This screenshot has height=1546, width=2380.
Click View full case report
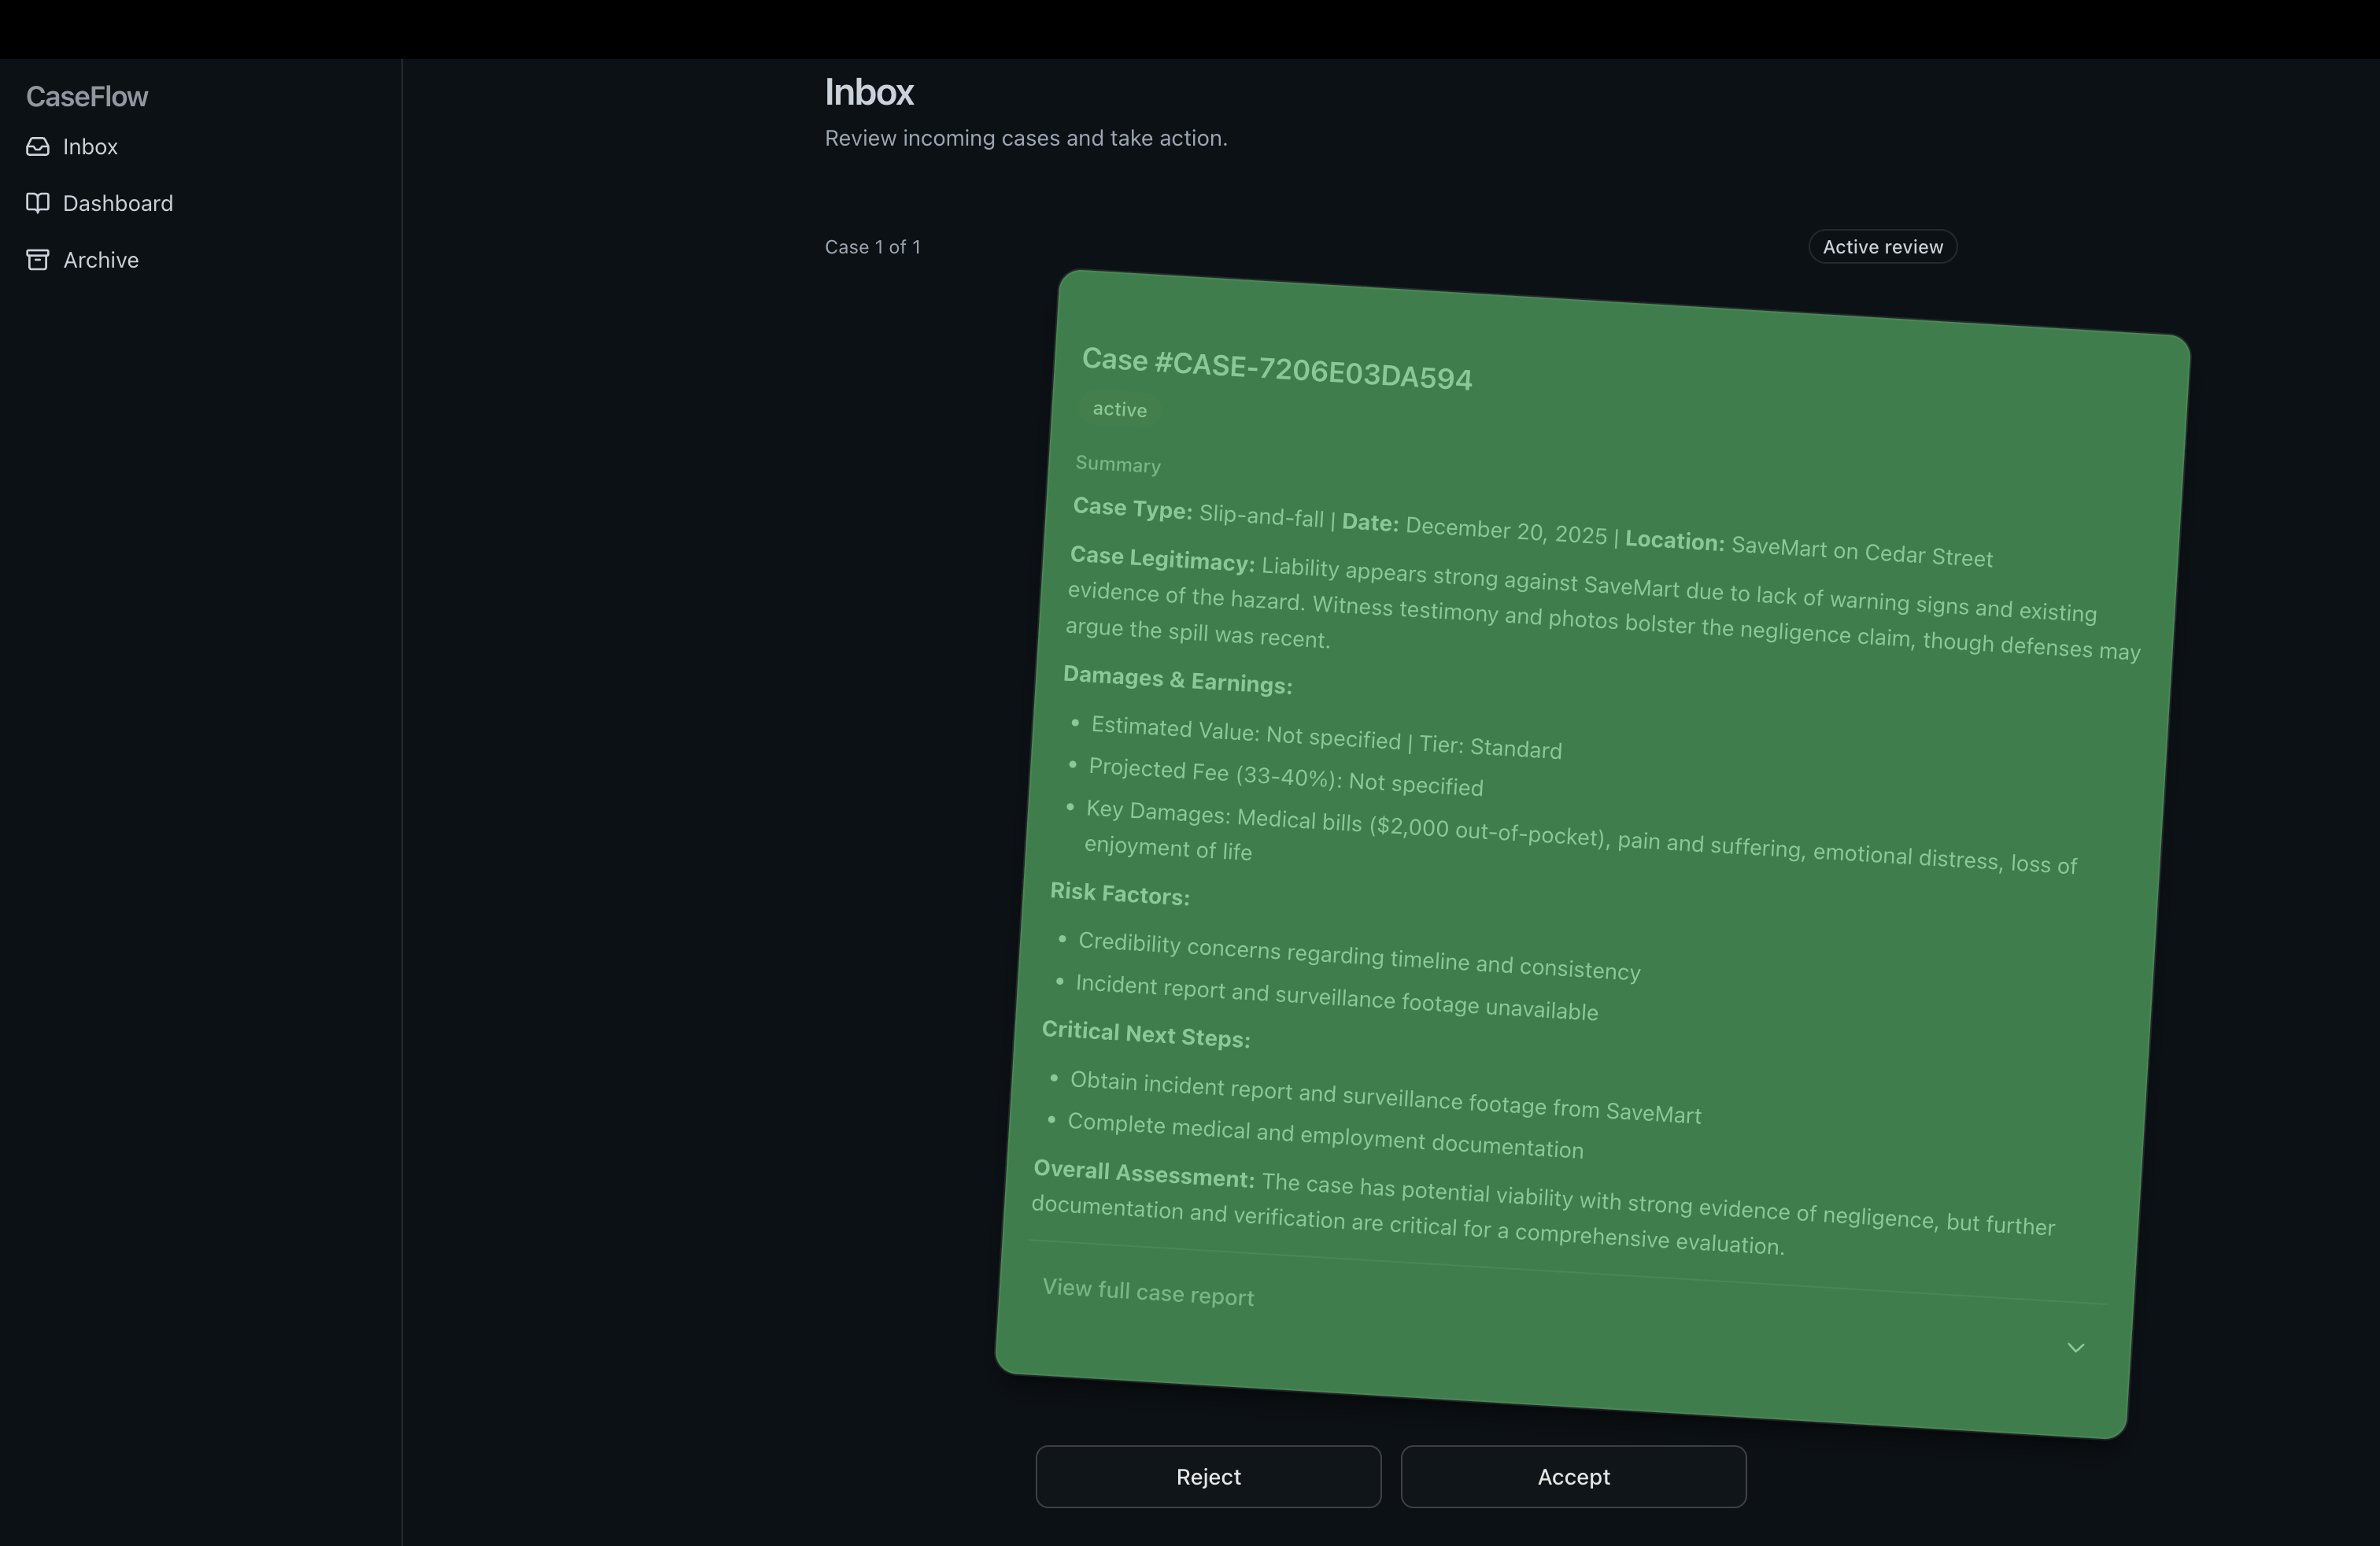(1147, 1292)
